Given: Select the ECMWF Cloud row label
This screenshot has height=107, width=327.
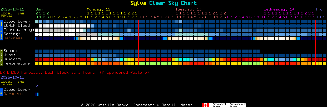Looking at the screenshot, I should click(x=18, y=26).
